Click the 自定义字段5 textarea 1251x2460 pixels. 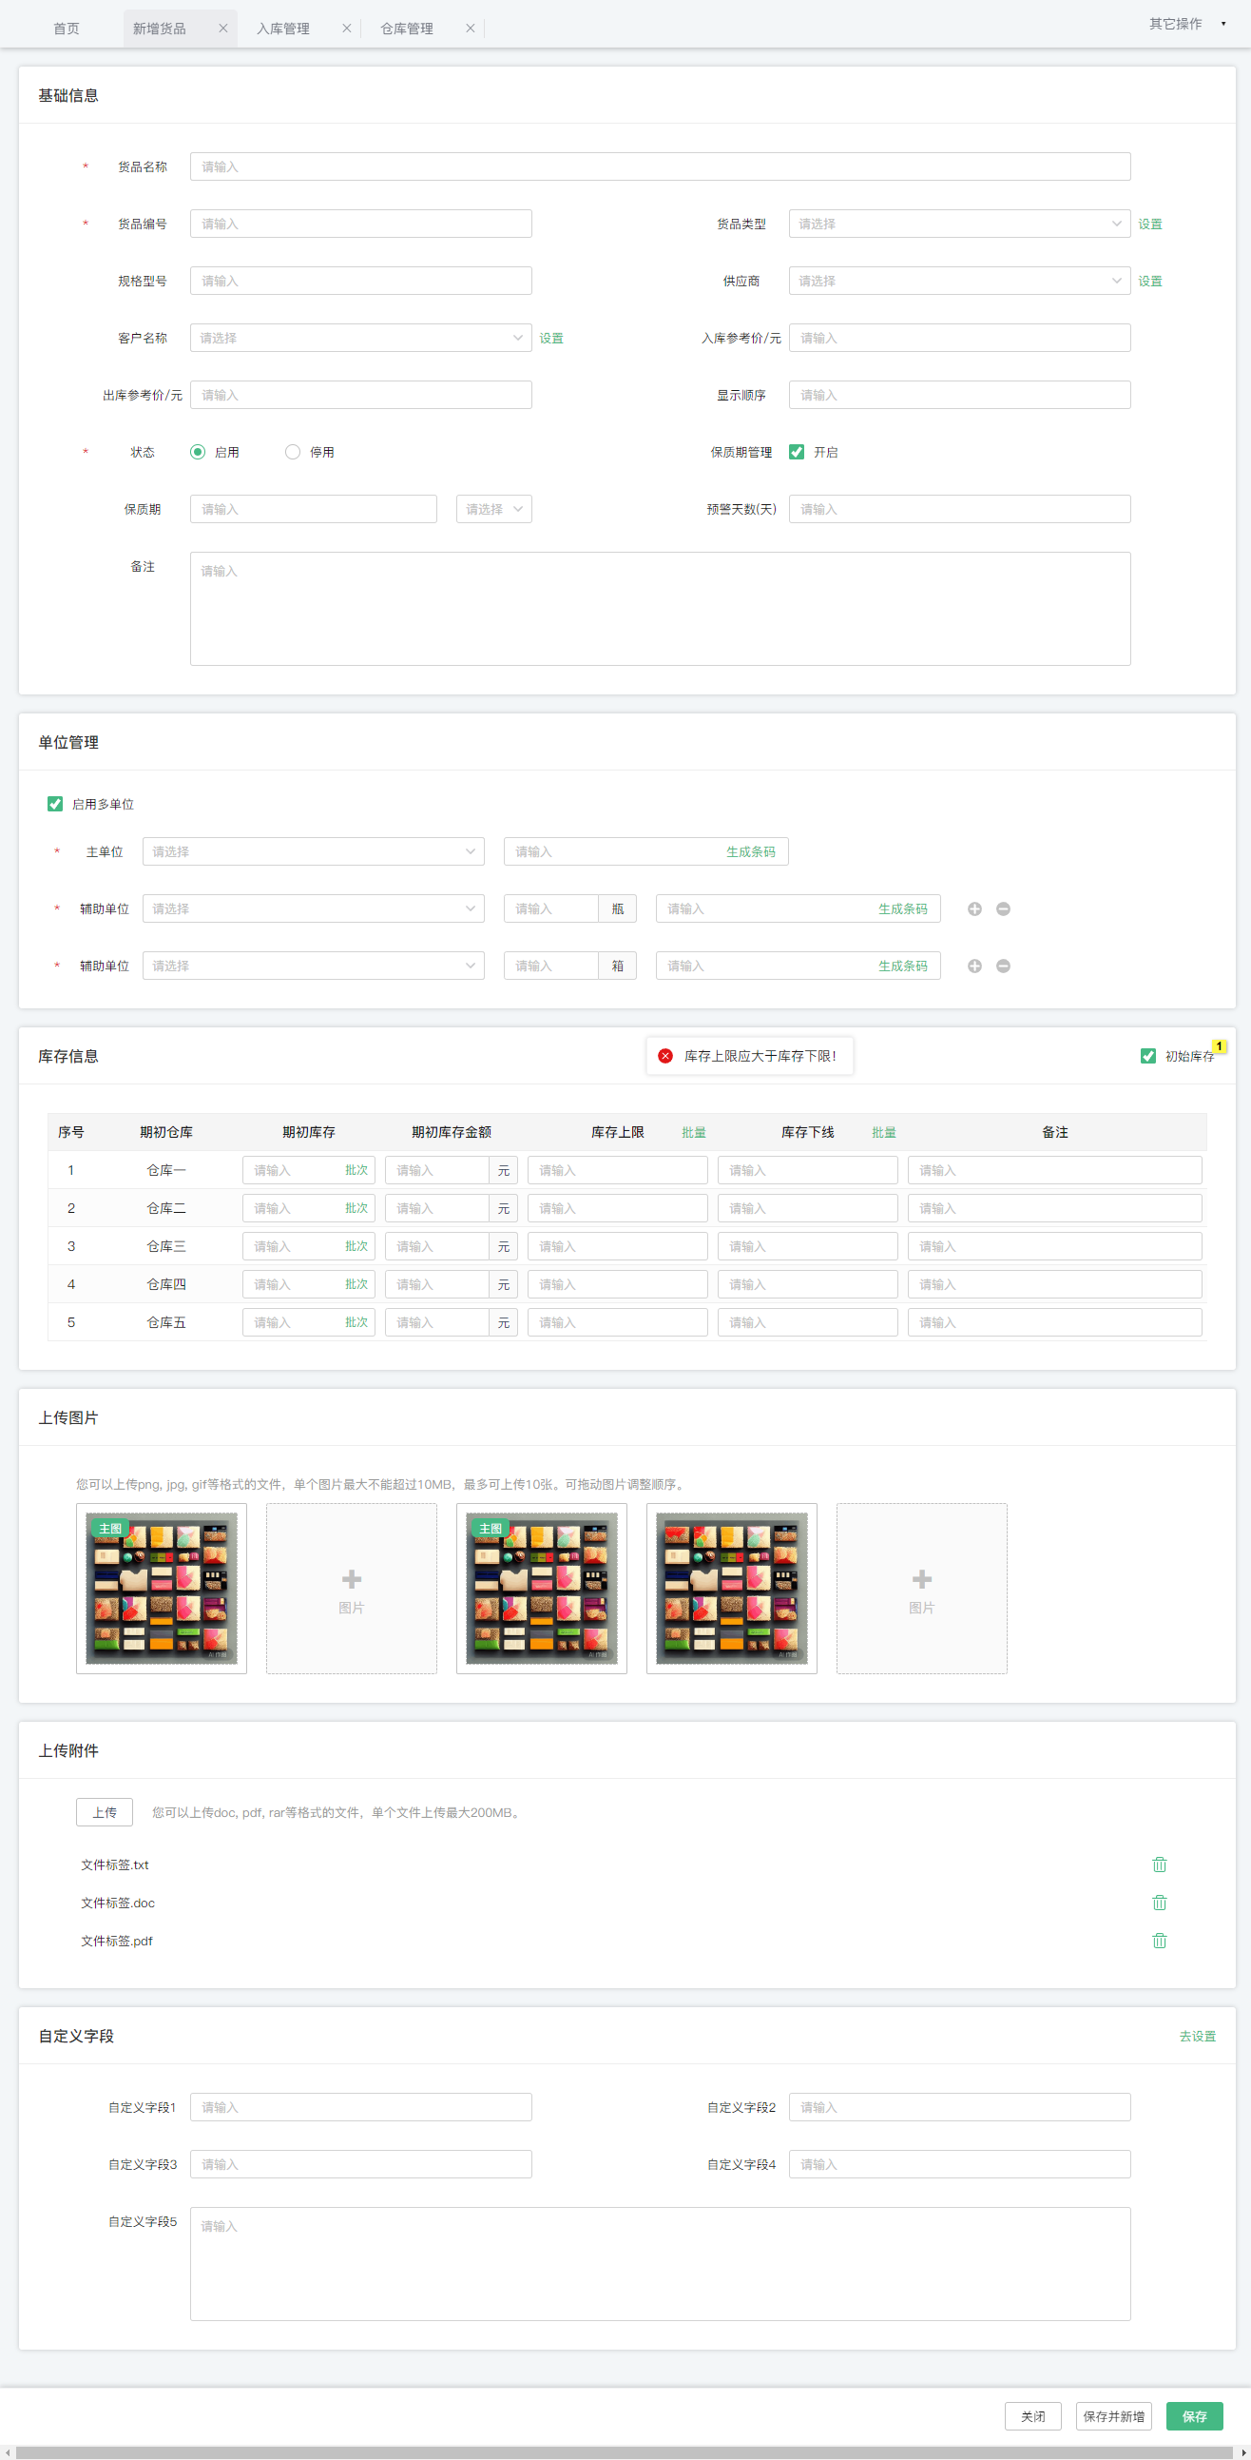661,2265
